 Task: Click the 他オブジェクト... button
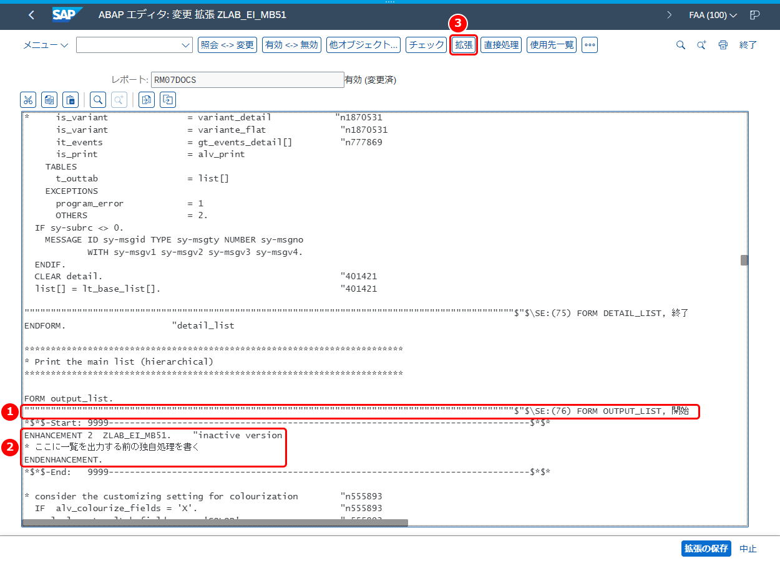point(363,45)
